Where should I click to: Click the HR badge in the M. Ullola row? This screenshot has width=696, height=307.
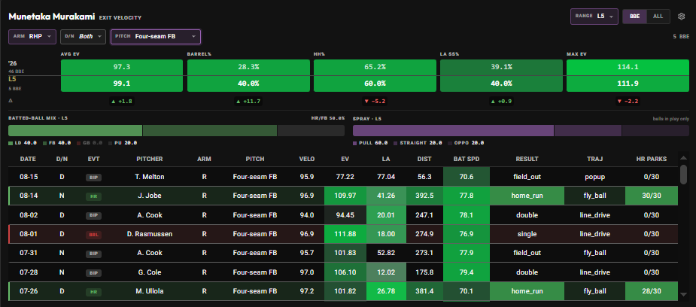[x=93, y=292]
